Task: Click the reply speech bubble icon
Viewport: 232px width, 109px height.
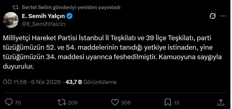Action: coord(9,102)
